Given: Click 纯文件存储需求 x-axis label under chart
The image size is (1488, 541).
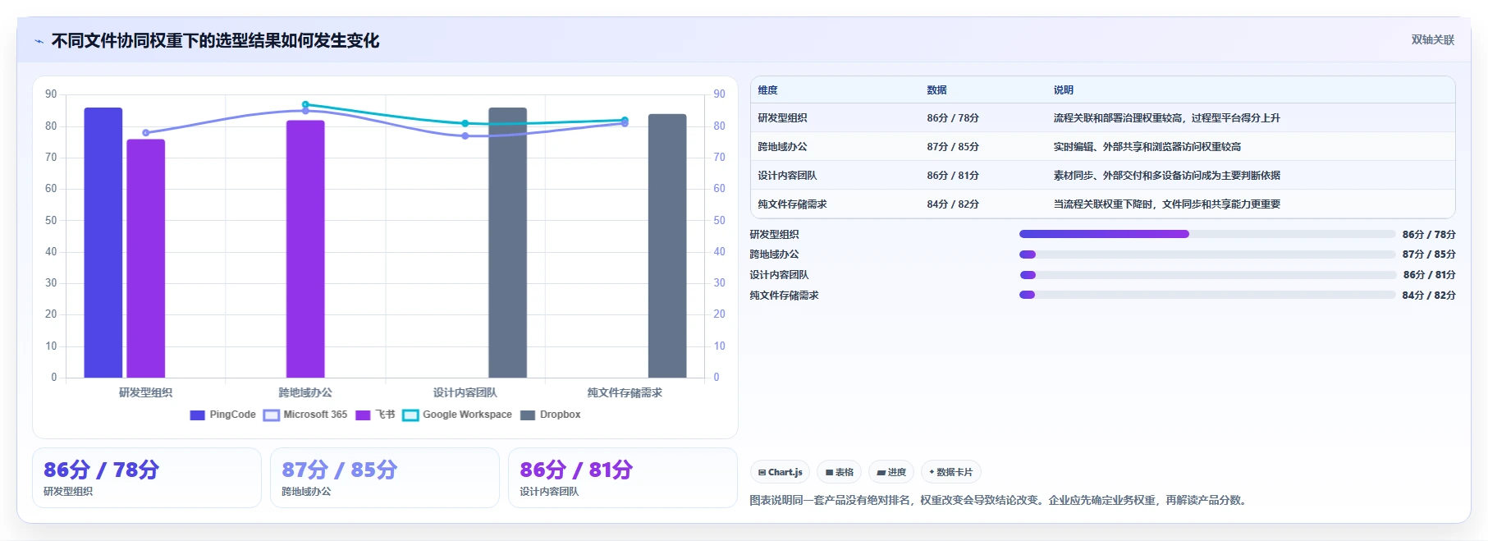Looking at the screenshot, I should coord(625,393).
